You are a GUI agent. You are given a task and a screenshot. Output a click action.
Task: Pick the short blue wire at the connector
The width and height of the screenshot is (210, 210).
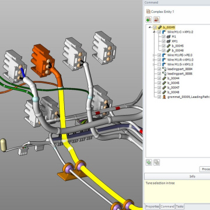tap(23, 72)
